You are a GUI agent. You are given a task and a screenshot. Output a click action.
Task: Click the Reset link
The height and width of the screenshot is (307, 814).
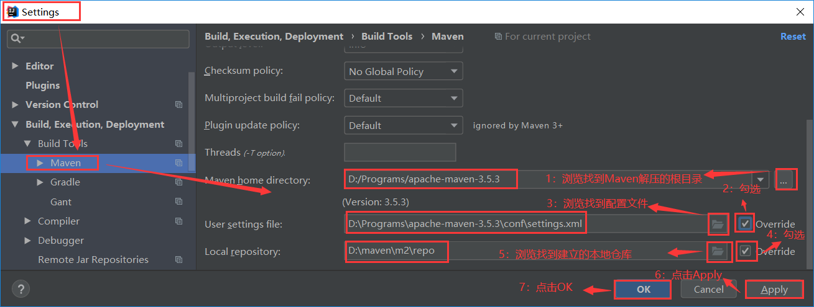(x=792, y=37)
